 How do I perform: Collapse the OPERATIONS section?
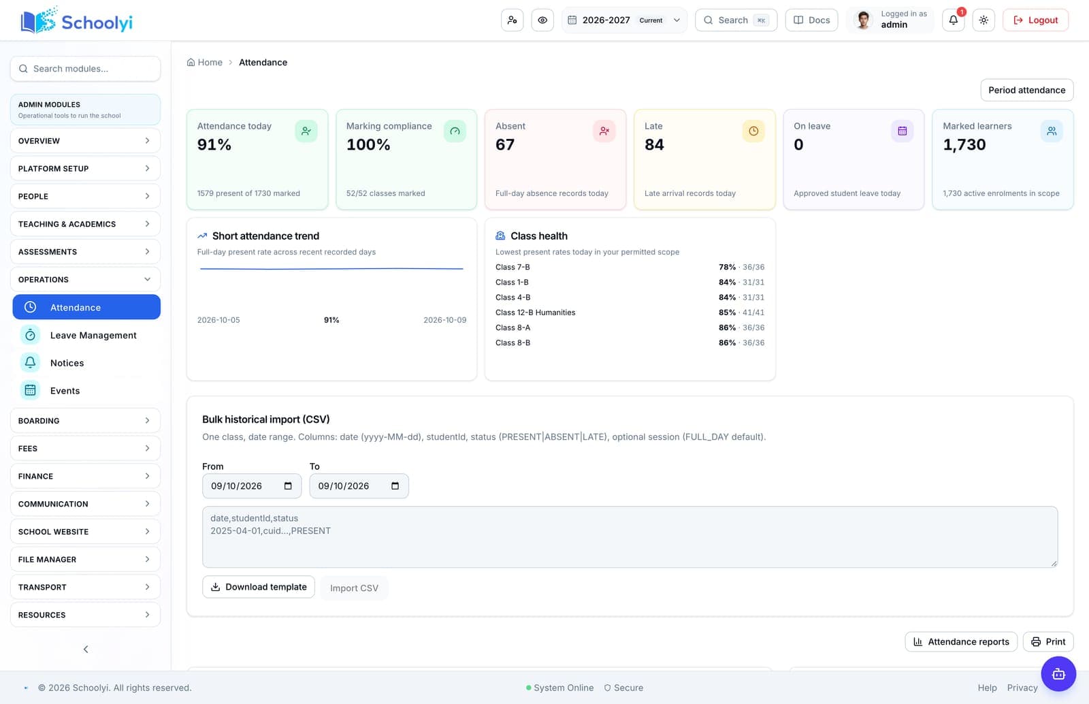coord(85,279)
